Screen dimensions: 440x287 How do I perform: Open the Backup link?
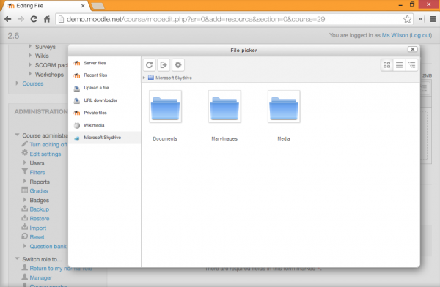point(40,209)
